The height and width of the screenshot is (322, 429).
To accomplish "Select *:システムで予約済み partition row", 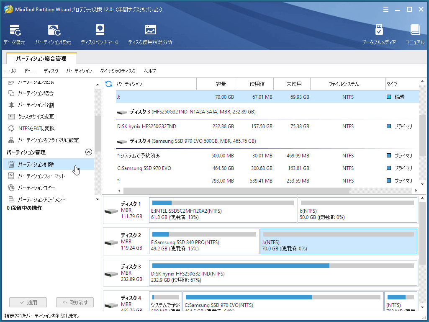I will click(267, 155).
